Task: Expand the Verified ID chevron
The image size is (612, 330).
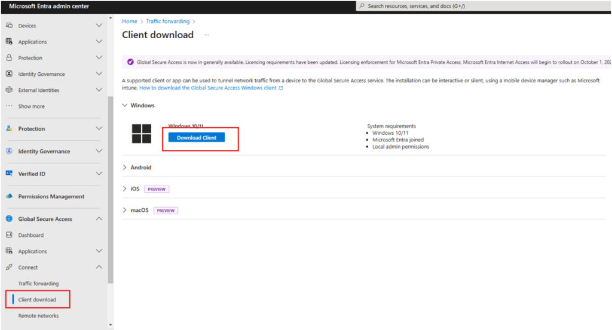Action: click(99, 174)
